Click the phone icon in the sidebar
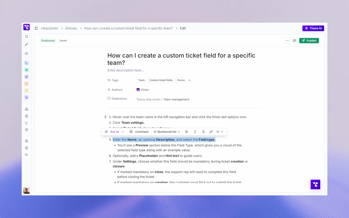This screenshot has width=349, height=218. 27,63
